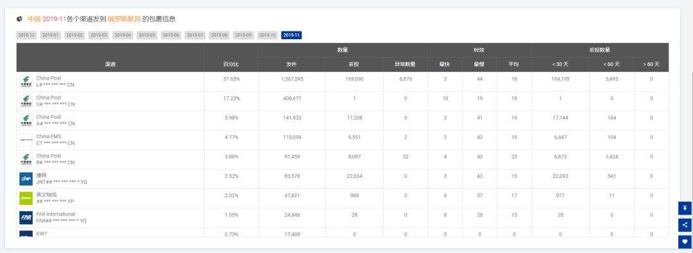The width and height of the screenshot is (693, 253).
Task: Open the 2019-03 month tab
Action: (x=99, y=35)
